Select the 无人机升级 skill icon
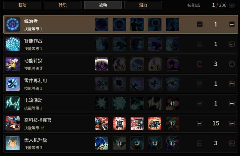 pos(13,143)
